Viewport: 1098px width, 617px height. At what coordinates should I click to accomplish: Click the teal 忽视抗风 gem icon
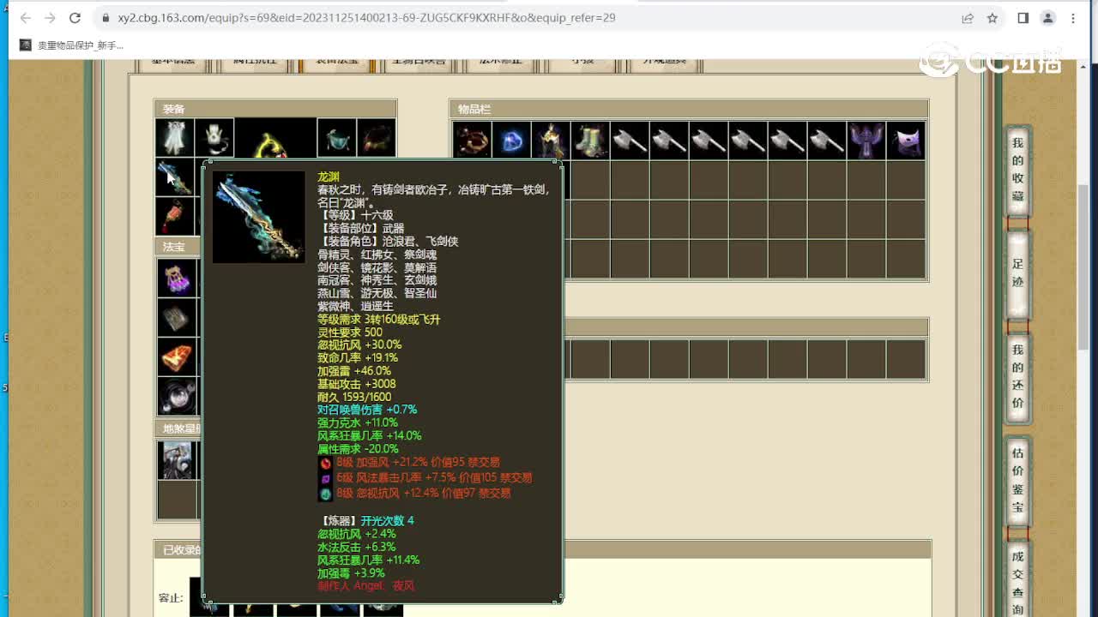point(325,494)
